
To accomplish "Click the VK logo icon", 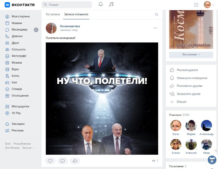I will coord(7,5).
